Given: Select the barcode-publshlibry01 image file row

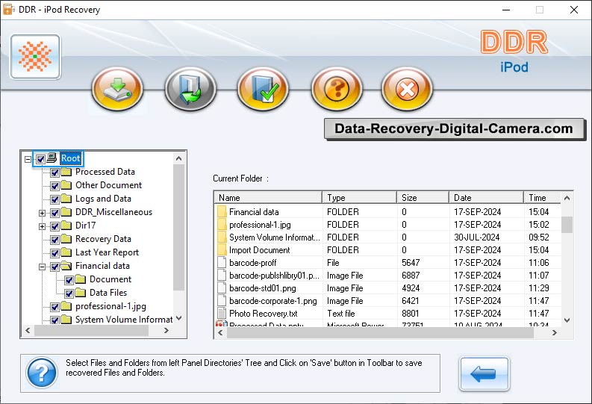Looking at the screenshot, I should point(389,276).
